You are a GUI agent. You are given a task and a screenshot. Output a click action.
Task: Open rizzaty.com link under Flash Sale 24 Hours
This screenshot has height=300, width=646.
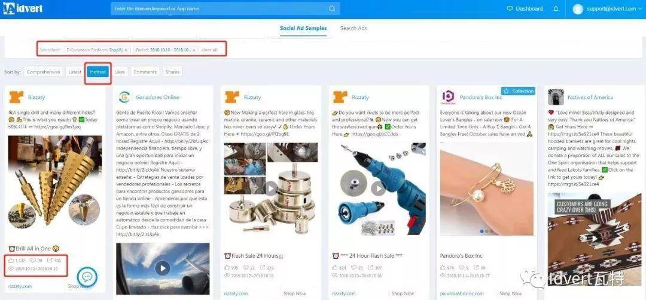236,293
